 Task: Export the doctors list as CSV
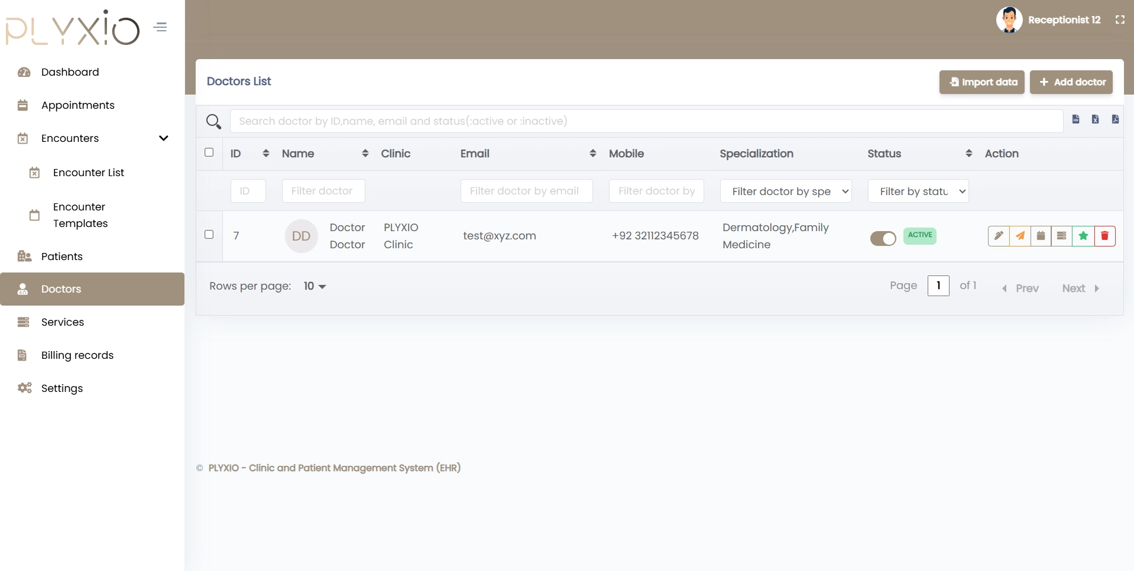[x=1076, y=119]
